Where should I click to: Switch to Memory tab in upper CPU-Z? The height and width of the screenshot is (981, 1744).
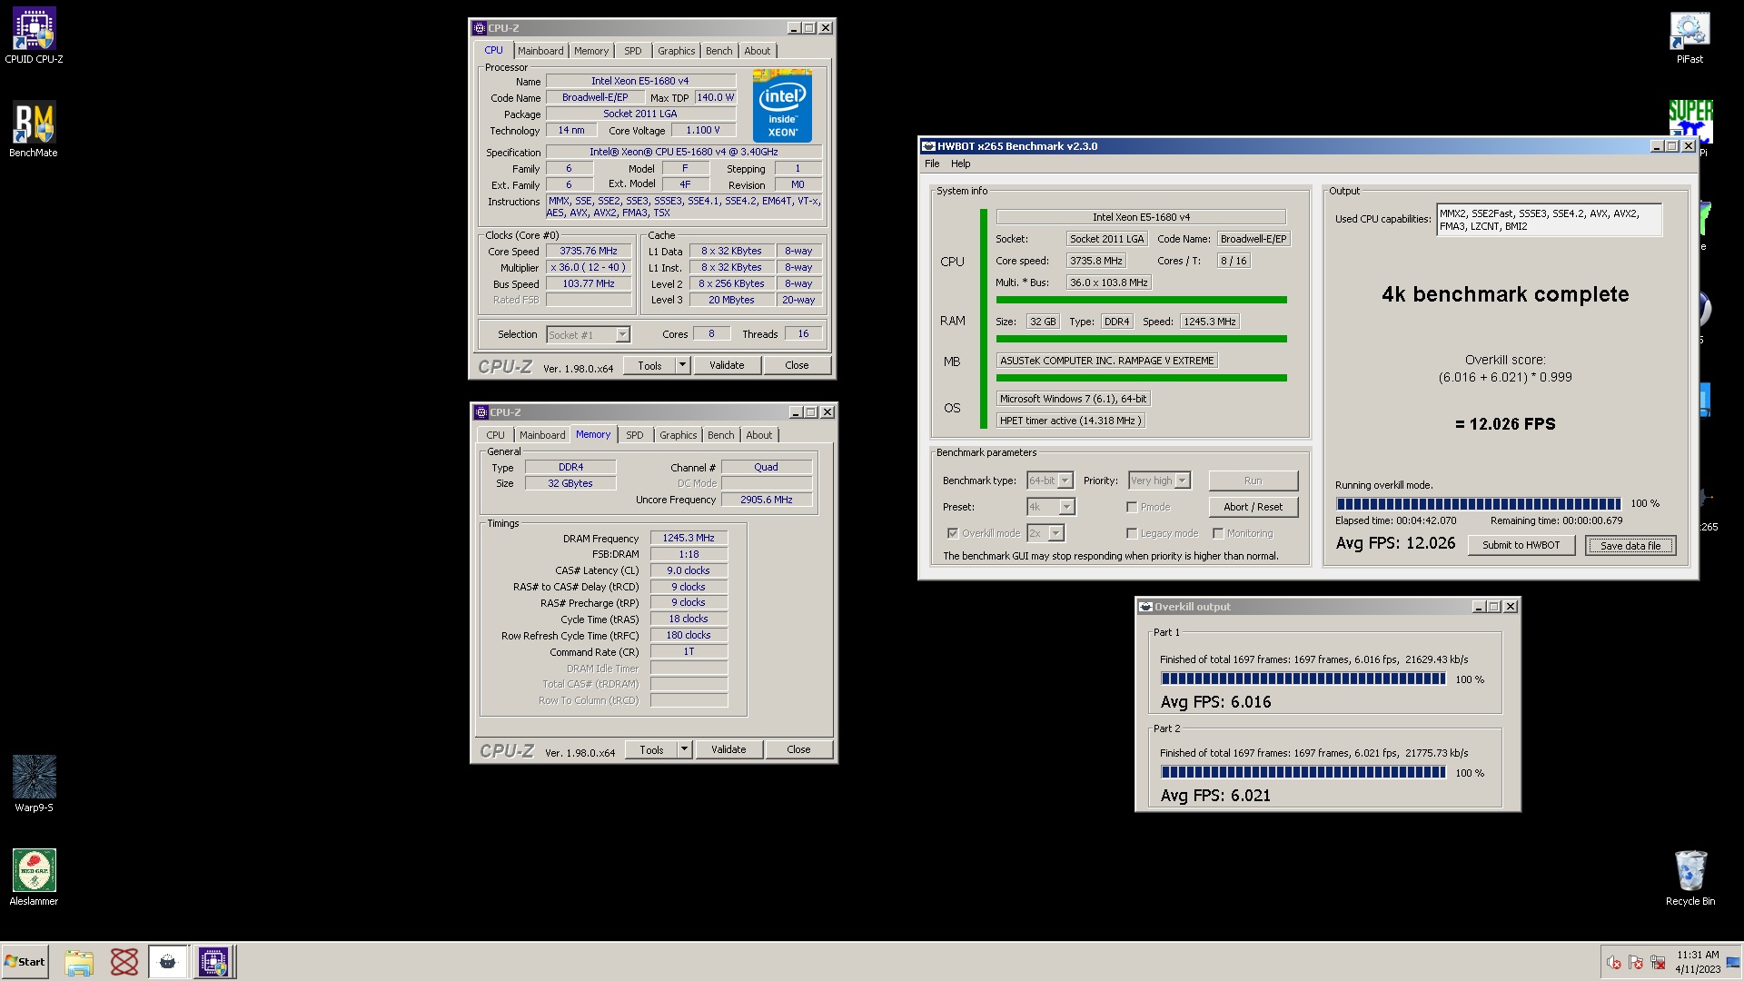tap(591, 51)
